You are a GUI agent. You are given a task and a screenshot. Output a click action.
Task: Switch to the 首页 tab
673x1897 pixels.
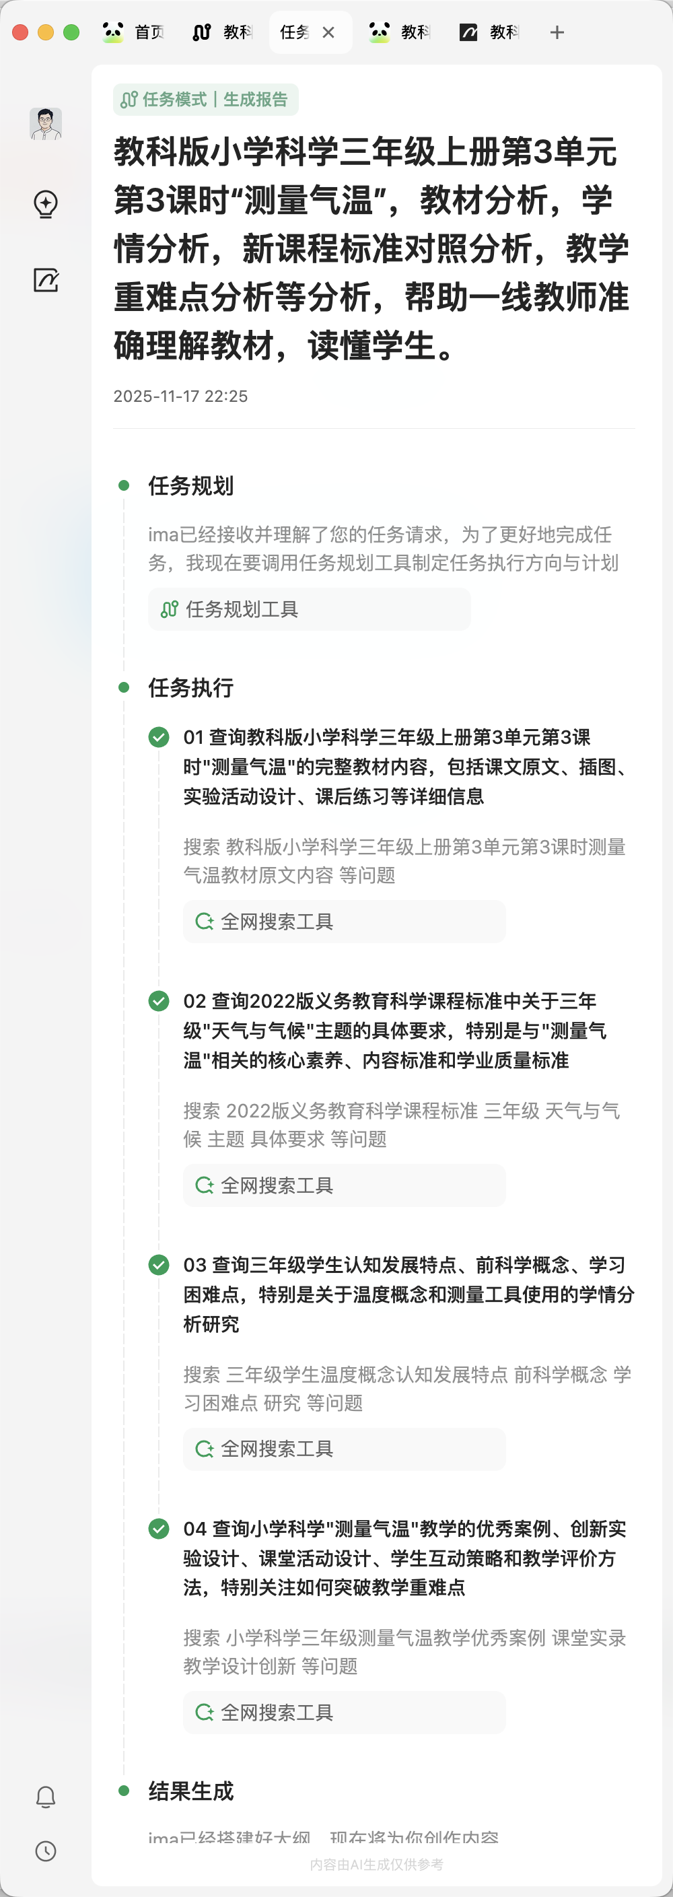pyautogui.click(x=147, y=32)
